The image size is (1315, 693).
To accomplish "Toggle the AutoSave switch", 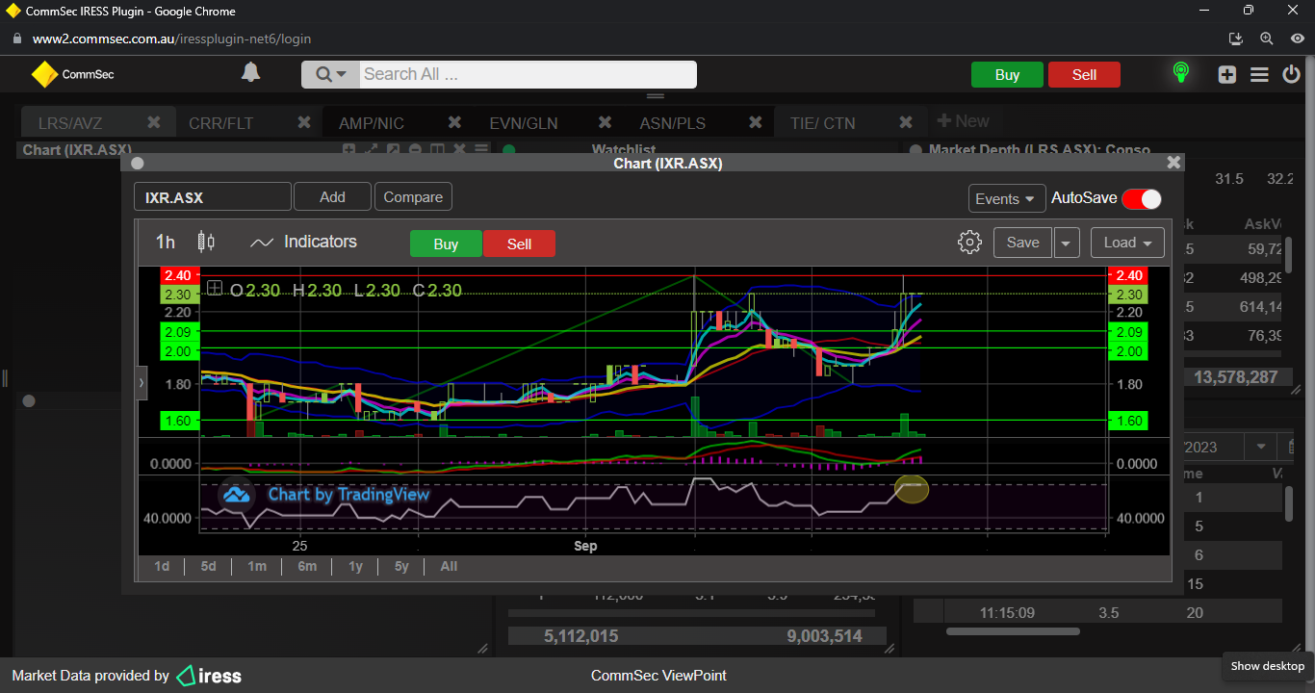I will [1142, 198].
